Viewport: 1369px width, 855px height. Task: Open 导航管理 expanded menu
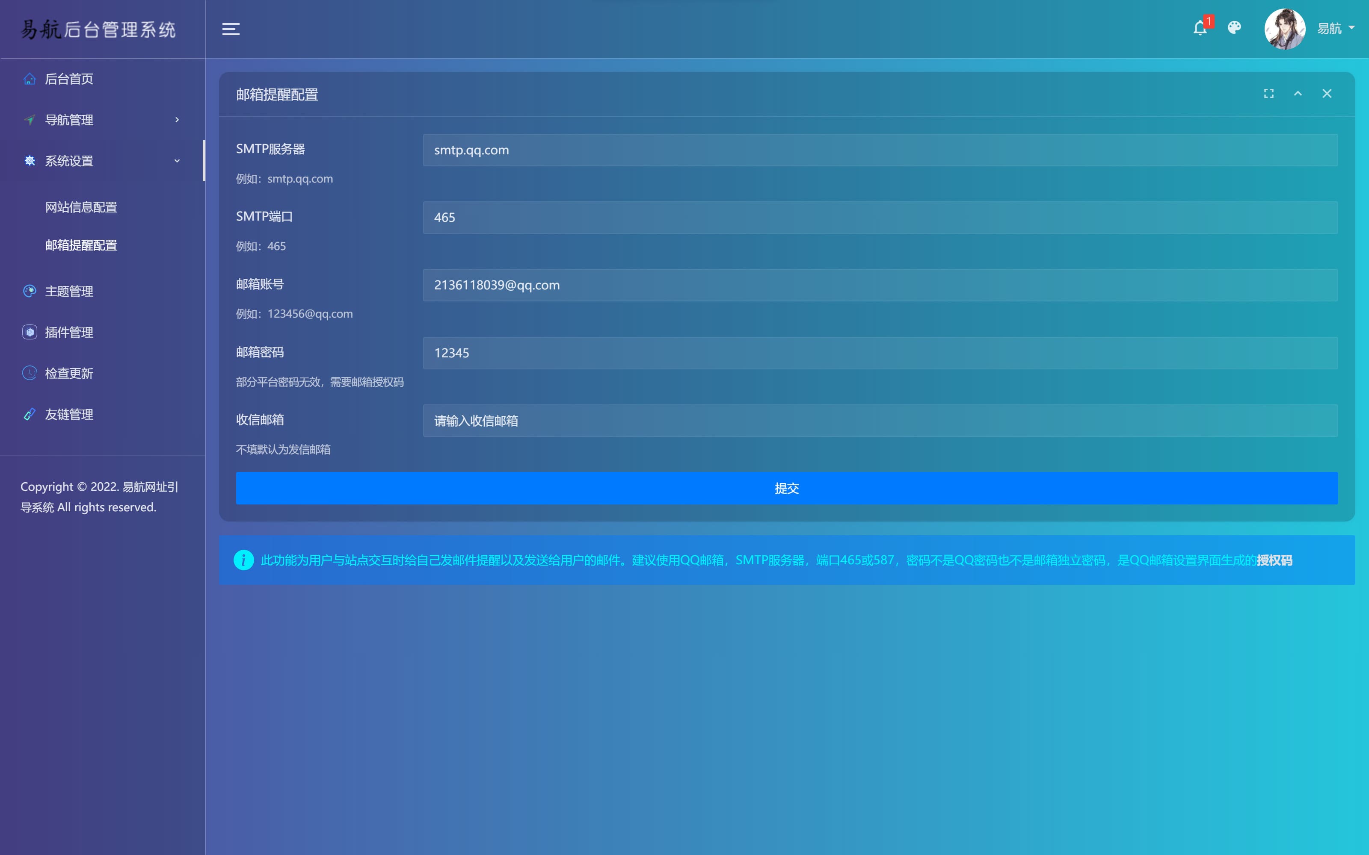click(x=98, y=119)
